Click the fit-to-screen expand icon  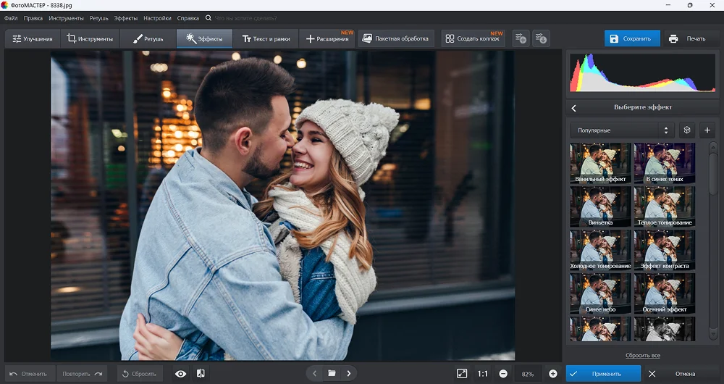click(x=462, y=374)
